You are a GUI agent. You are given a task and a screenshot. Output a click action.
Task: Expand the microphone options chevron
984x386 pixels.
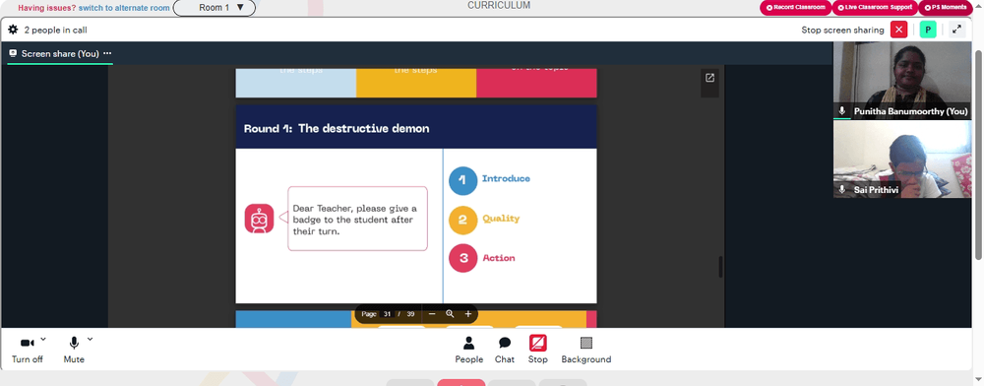[90, 339]
